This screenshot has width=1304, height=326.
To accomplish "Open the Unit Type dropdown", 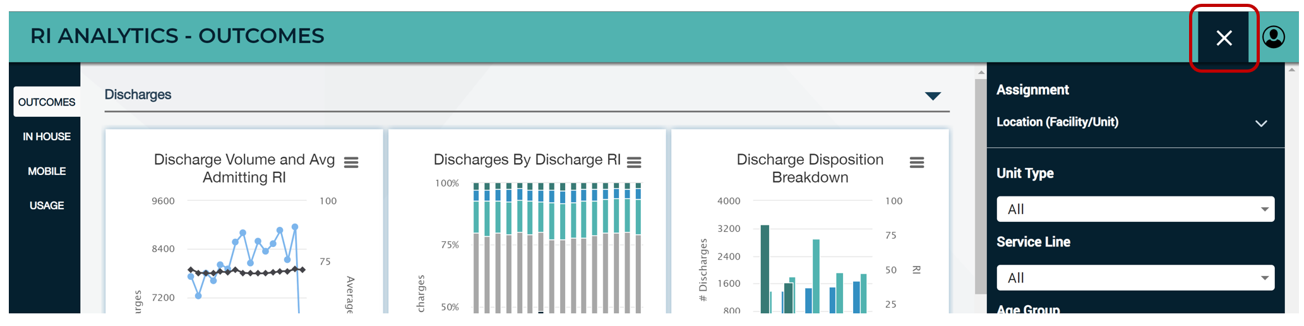I will (1135, 209).
